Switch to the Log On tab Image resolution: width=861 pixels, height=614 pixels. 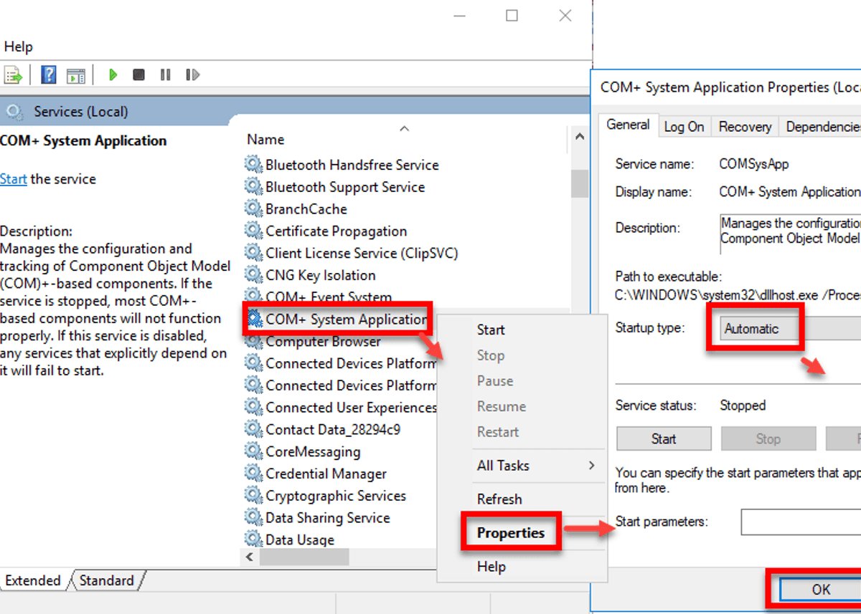(684, 127)
